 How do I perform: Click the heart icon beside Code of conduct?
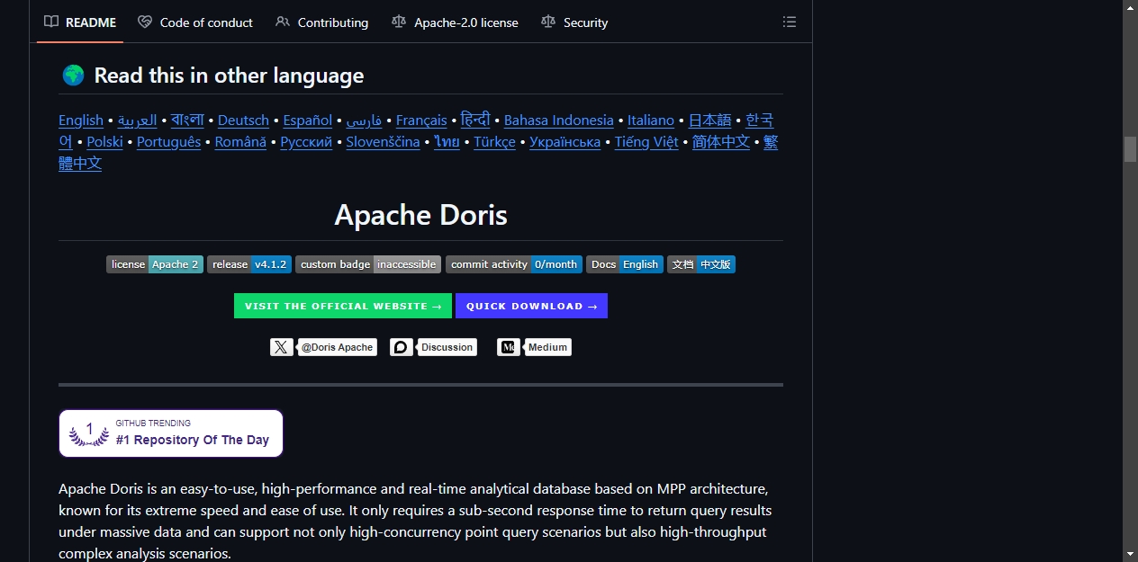coord(145,22)
